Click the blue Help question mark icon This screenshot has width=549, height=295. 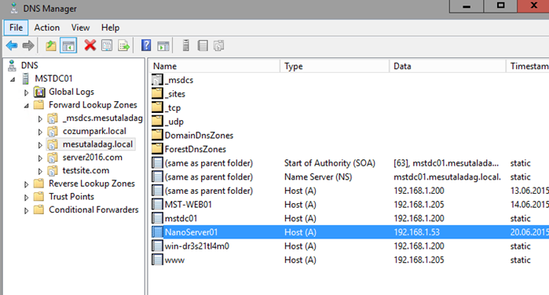tap(146, 46)
